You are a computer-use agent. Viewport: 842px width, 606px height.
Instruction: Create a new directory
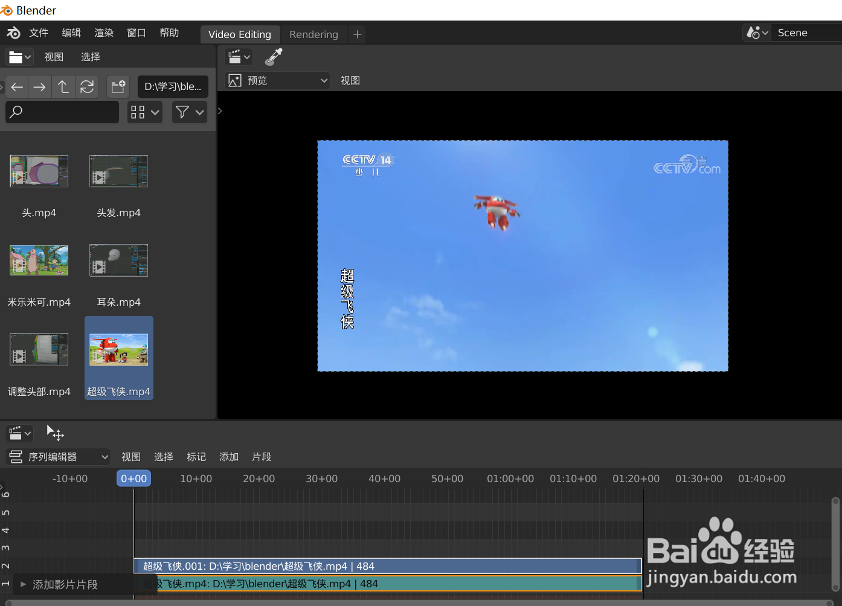[x=118, y=87]
